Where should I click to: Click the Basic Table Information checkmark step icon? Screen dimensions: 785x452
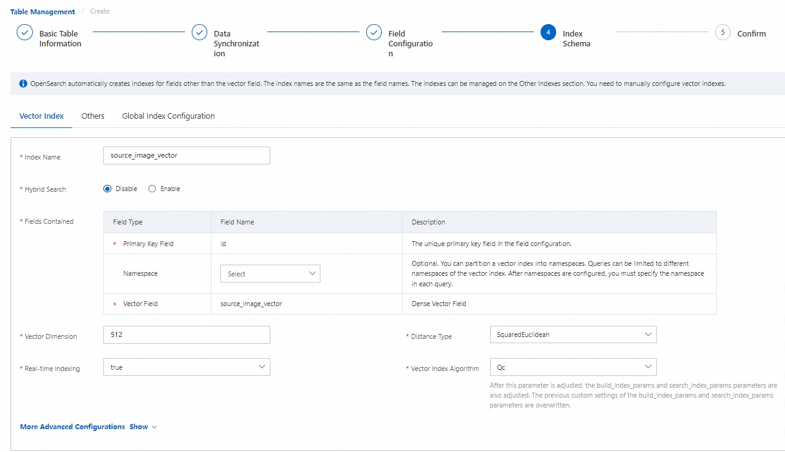click(x=25, y=33)
